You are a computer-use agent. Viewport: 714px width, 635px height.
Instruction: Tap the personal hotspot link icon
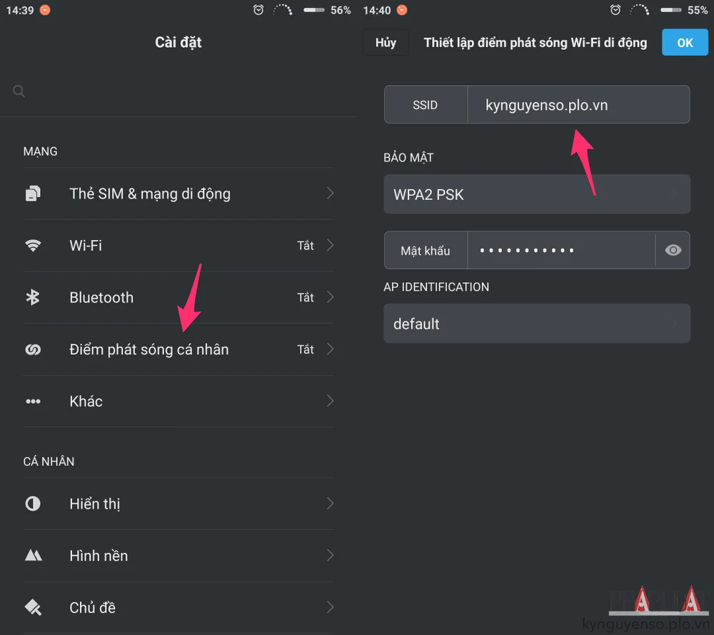[33, 350]
